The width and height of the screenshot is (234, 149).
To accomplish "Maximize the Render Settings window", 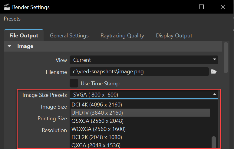I will click(x=201, y=7).
